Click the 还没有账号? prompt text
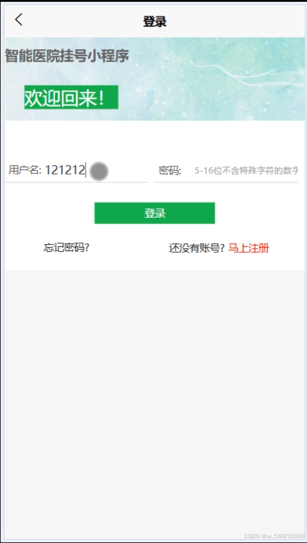Viewport: 307px width, 543px height. point(197,248)
